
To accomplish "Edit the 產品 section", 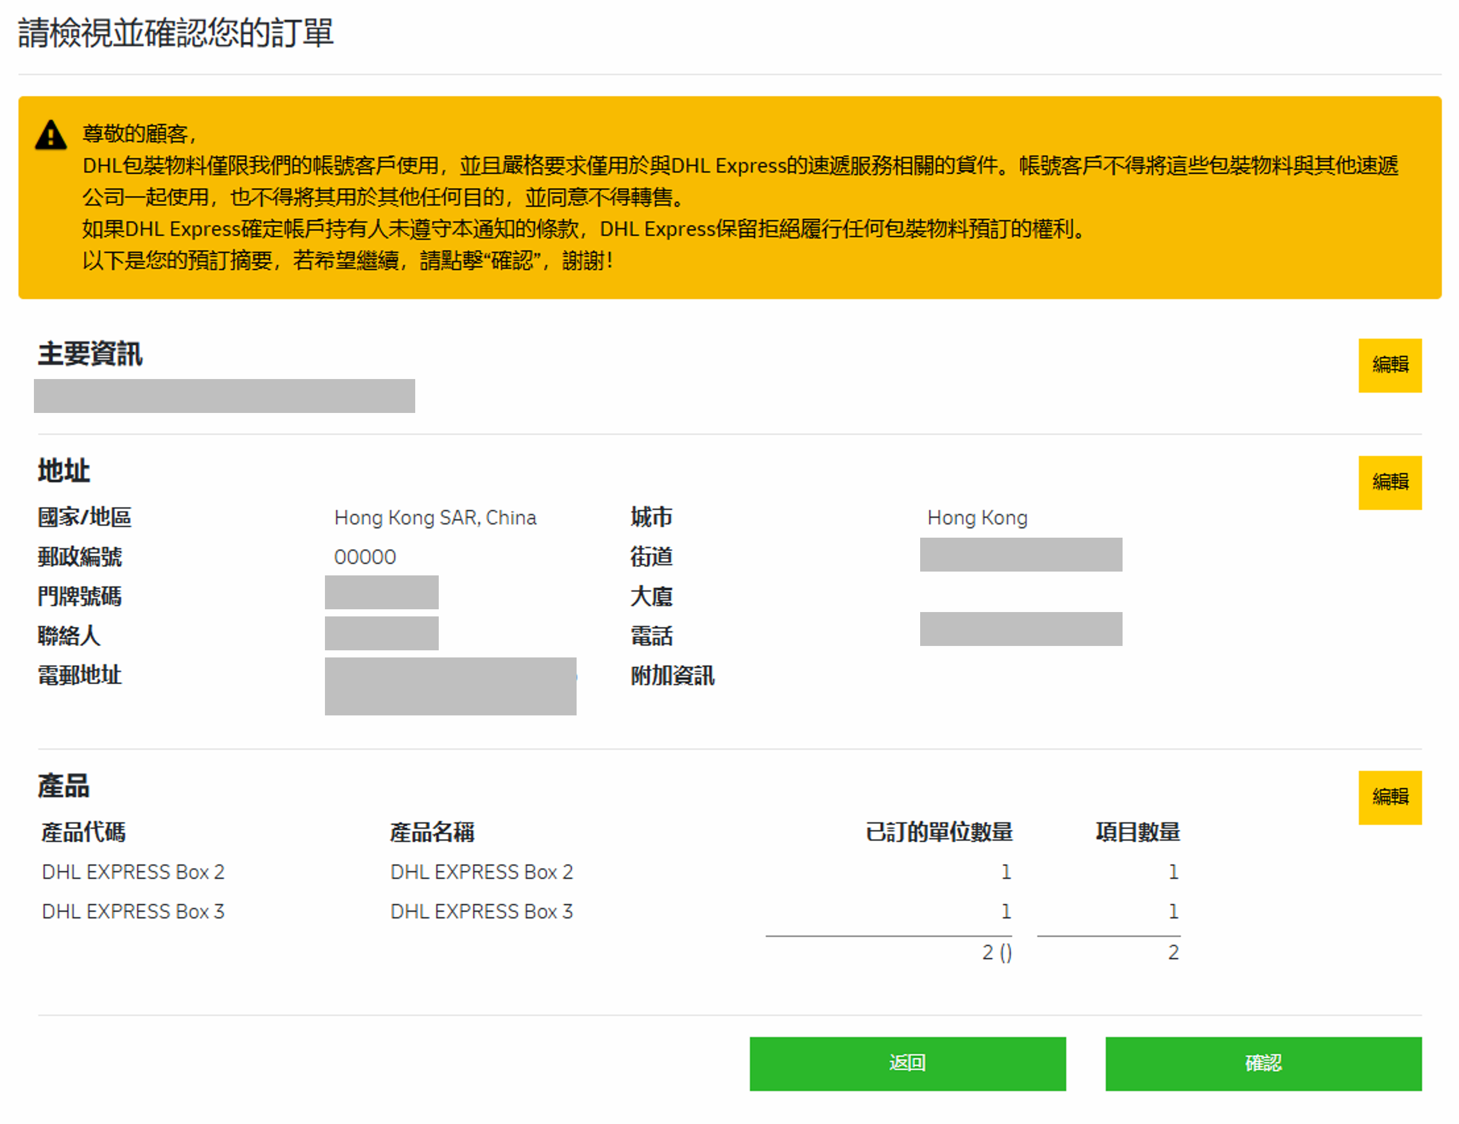I will tap(1390, 797).
